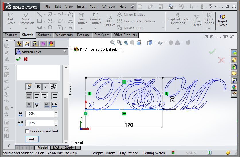240x157 pixels.
Task: Toggle Italic text formatting
Action: 46,87
